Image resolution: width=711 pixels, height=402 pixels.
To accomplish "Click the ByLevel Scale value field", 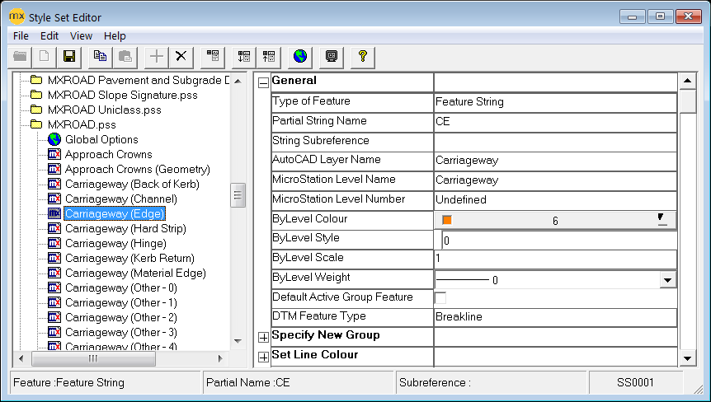I will click(x=555, y=259).
